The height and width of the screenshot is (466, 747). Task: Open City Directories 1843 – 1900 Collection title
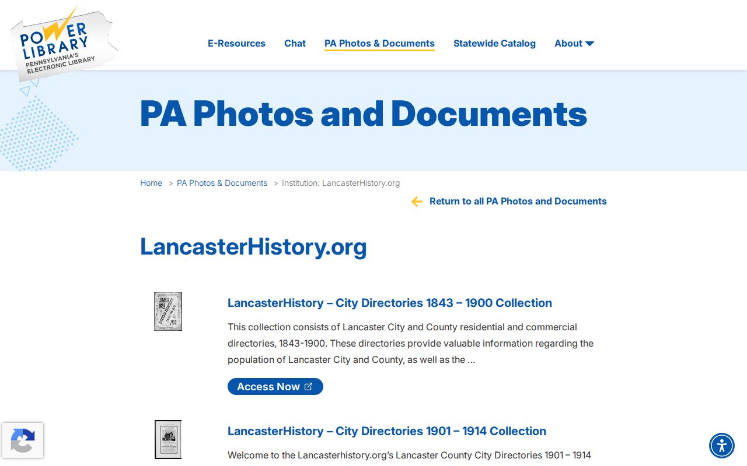[x=390, y=303]
